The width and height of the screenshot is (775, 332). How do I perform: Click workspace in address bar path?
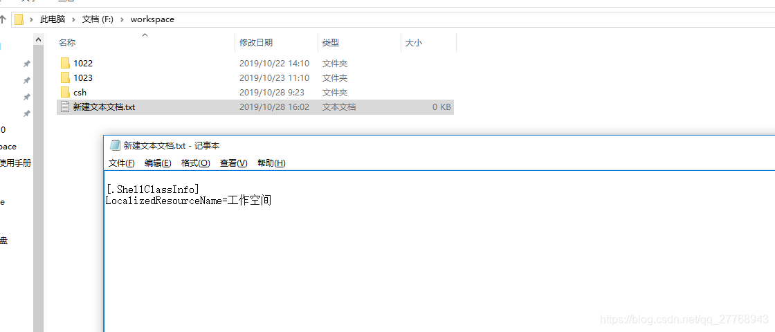click(x=152, y=19)
